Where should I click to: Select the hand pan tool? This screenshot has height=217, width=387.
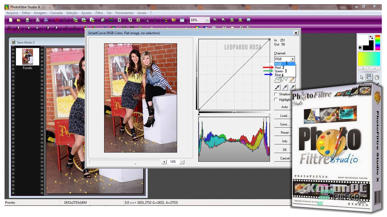coord(377,77)
